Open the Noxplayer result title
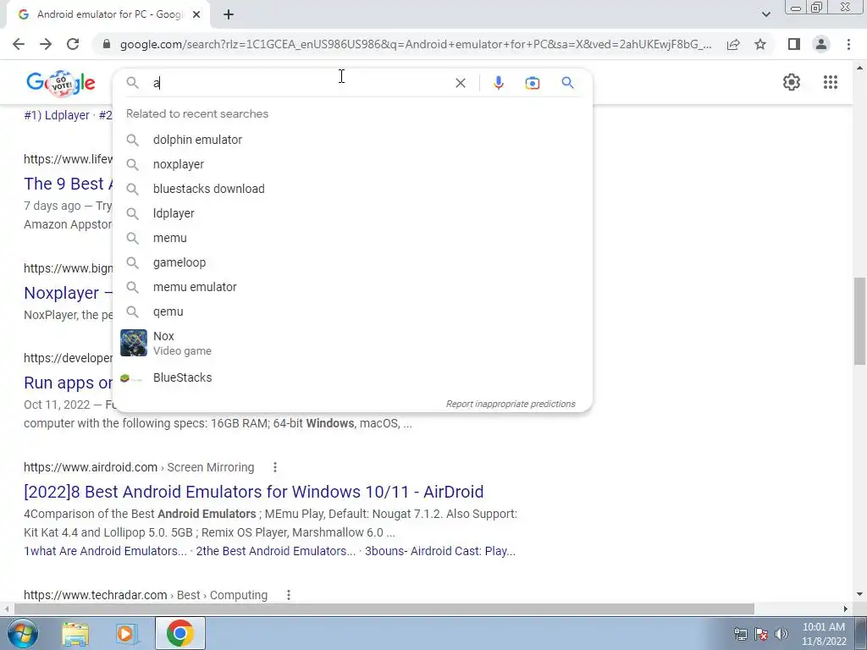 (68, 293)
